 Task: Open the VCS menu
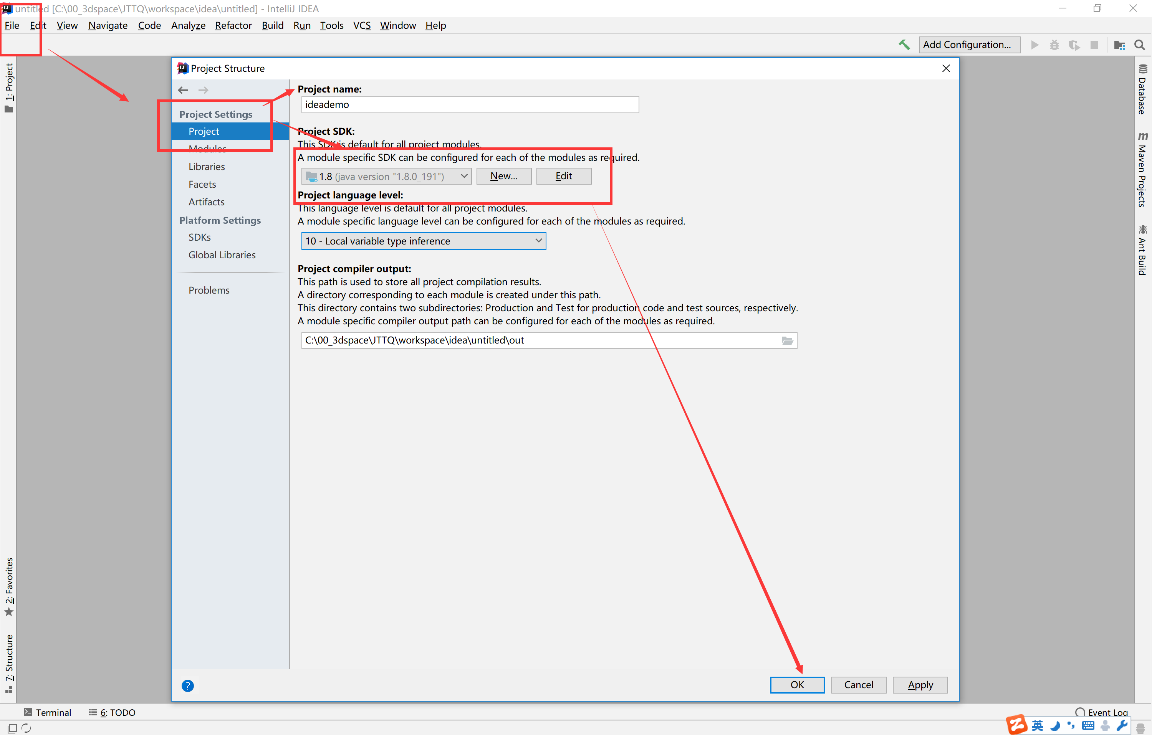[x=362, y=25]
